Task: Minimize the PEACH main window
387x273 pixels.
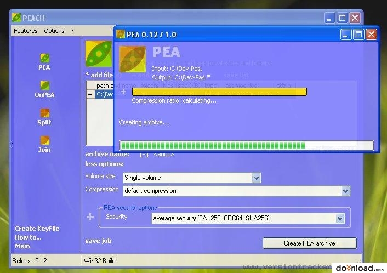Action: tap(329, 18)
